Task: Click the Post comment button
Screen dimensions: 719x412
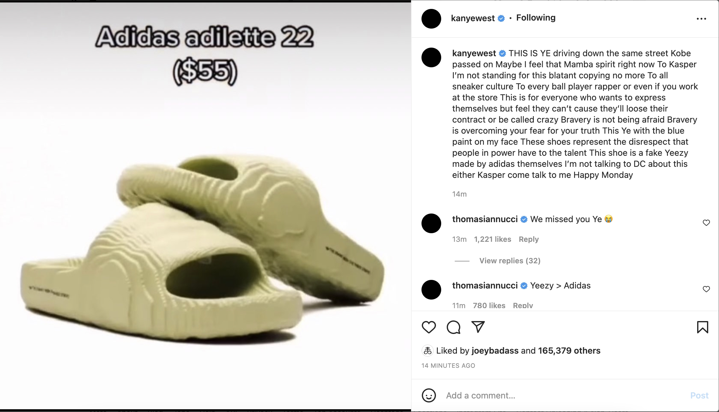Action: 699,395
